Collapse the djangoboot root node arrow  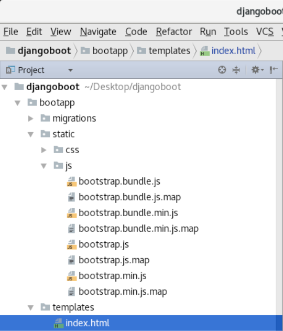(x=4, y=87)
